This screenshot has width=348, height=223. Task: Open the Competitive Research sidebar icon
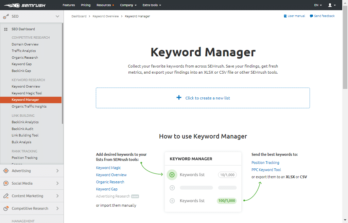[5, 208]
